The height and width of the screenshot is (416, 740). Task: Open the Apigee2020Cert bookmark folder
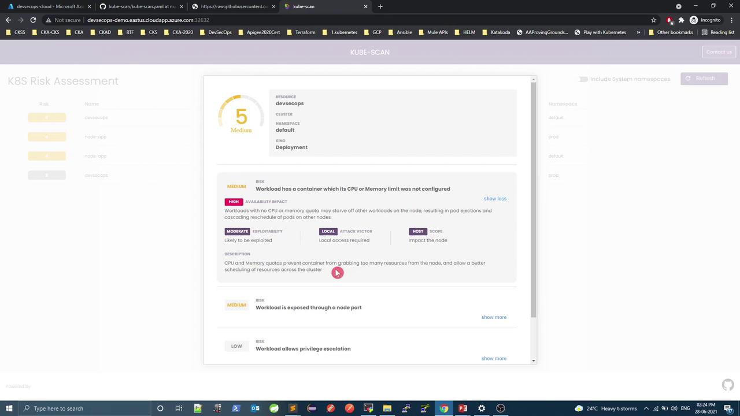click(259, 32)
